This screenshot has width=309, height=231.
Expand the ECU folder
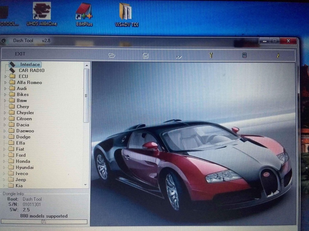(x=5, y=76)
